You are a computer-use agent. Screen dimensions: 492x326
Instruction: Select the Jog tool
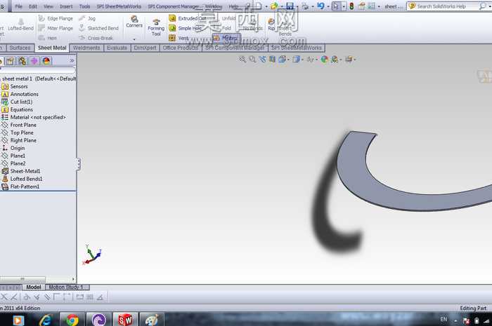[87, 18]
